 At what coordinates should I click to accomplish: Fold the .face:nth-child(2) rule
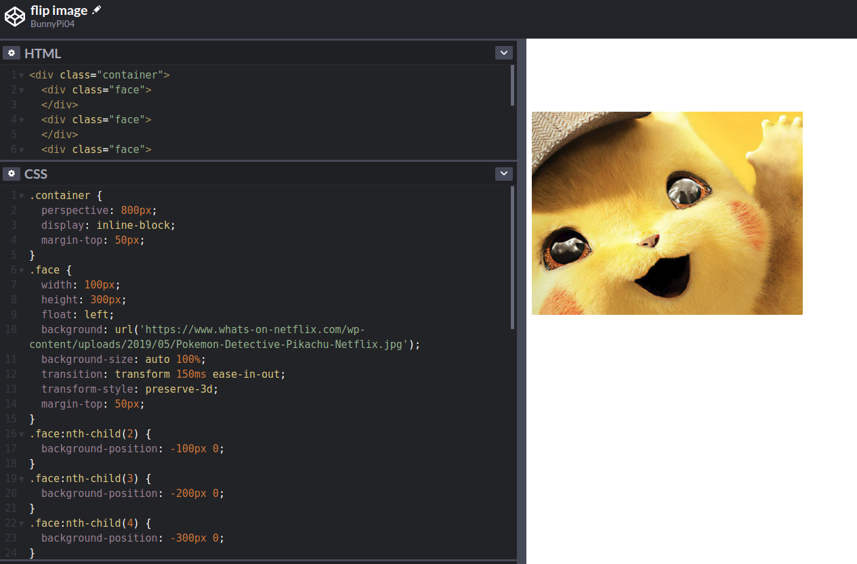click(22, 434)
